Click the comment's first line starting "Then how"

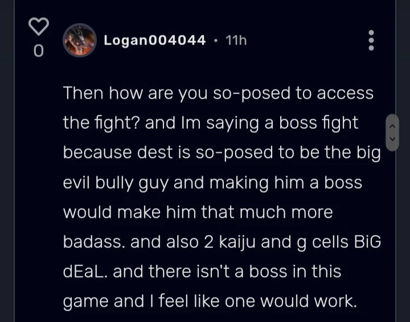(218, 93)
